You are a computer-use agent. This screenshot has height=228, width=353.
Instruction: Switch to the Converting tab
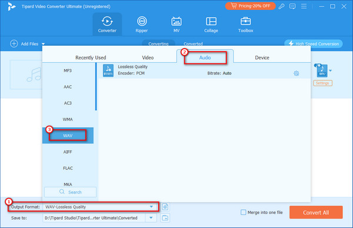[158, 44]
